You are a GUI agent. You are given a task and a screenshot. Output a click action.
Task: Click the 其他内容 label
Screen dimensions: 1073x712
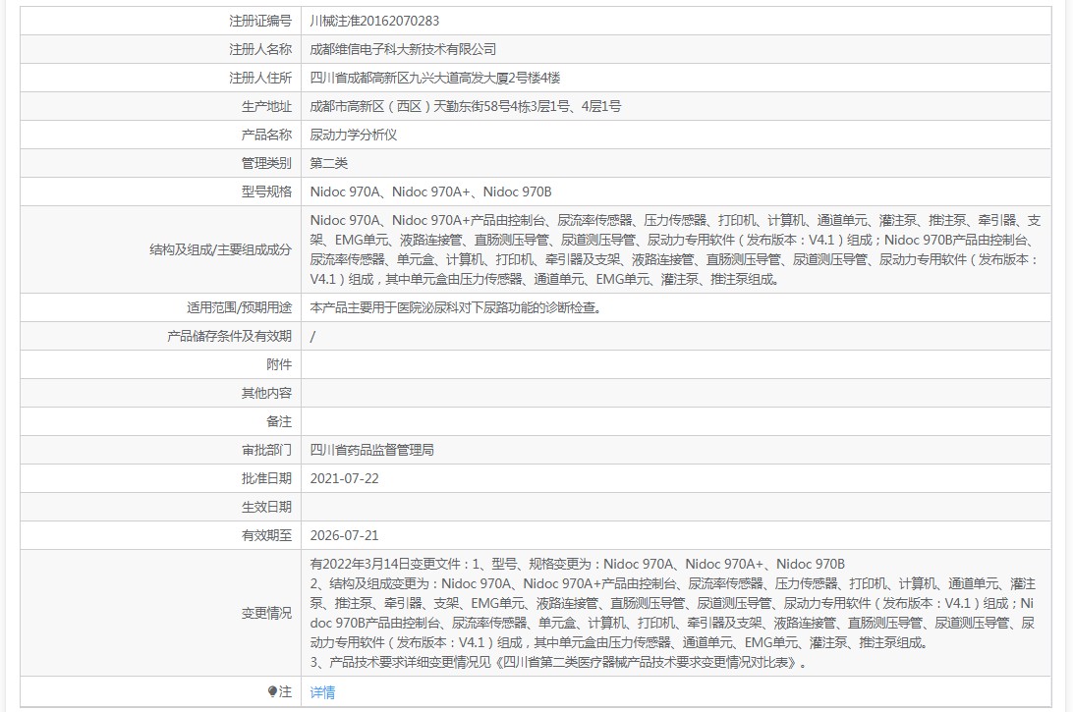tap(266, 393)
